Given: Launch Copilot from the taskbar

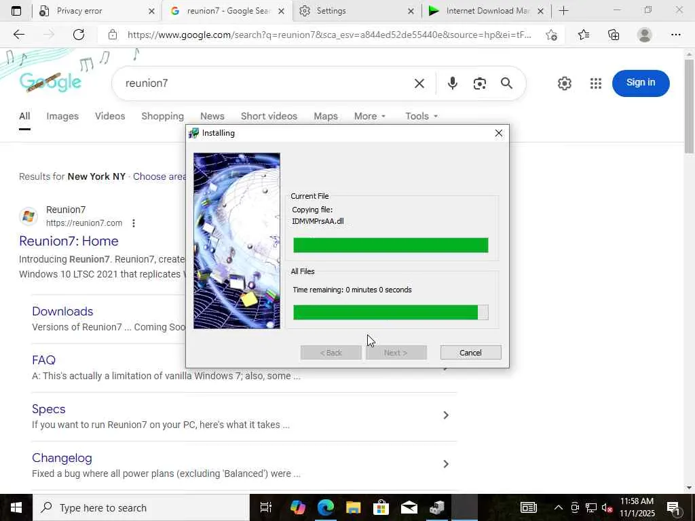Looking at the screenshot, I should click(x=297, y=507).
